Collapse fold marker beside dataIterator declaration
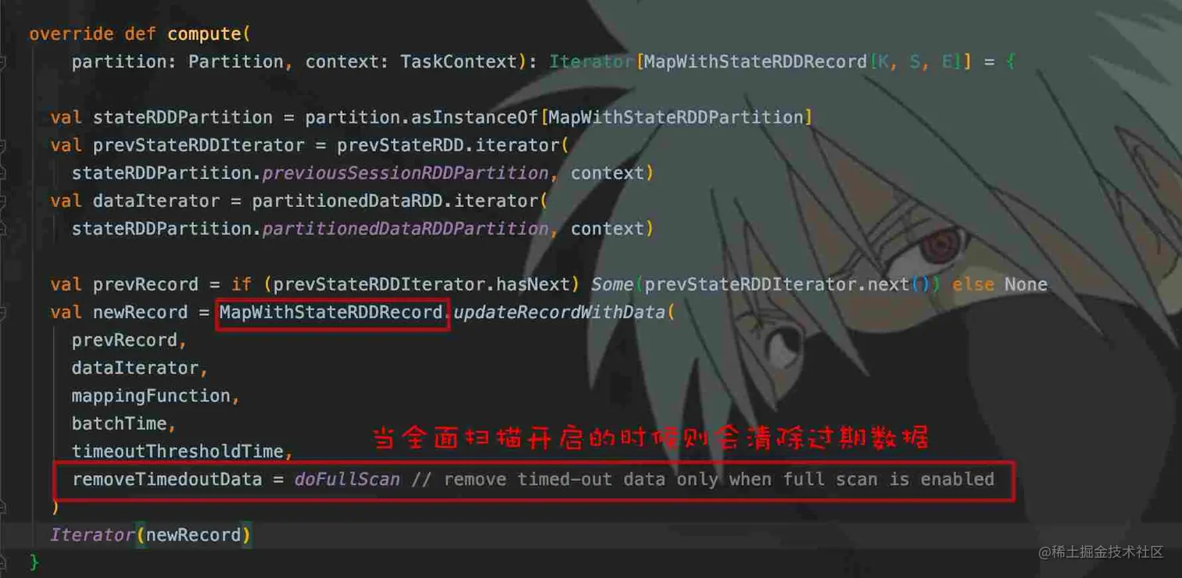This screenshot has height=578, width=1182. [3, 201]
